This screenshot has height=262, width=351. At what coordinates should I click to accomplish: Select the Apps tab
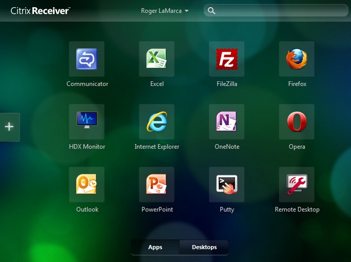(155, 247)
